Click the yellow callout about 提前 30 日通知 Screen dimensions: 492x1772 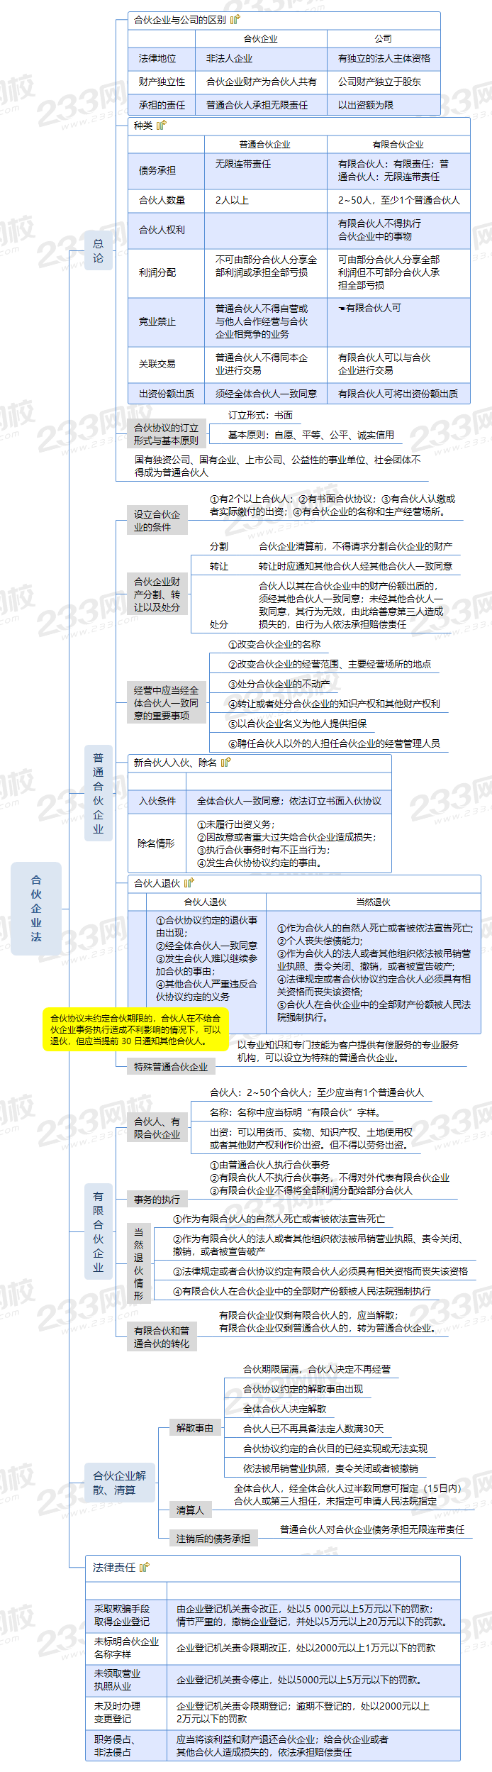[x=135, y=1029]
